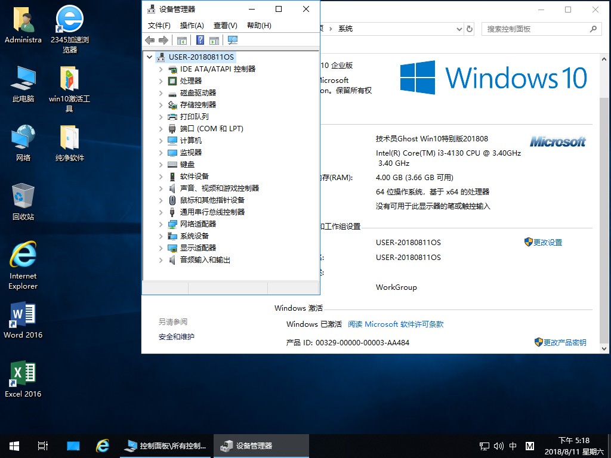Click the Help icon in Device Manager toolbar
Screen dimensions: 611x458
[x=200, y=40]
